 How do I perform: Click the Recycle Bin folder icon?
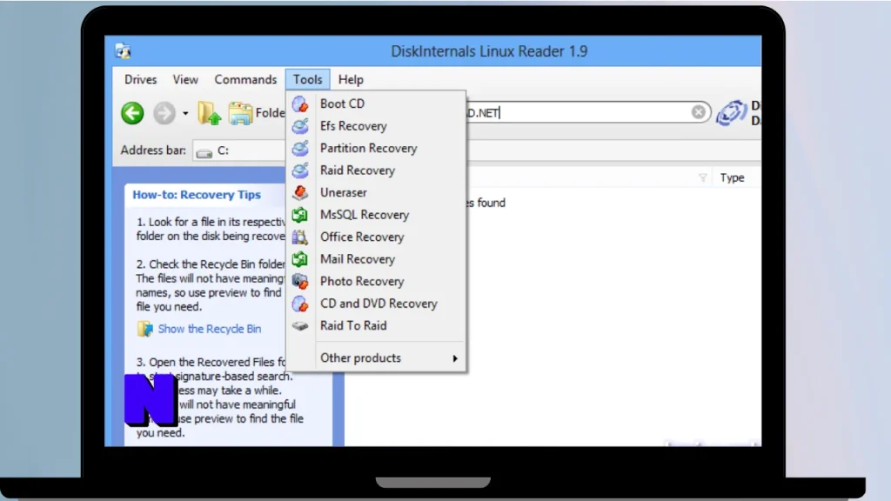[x=145, y=329]
